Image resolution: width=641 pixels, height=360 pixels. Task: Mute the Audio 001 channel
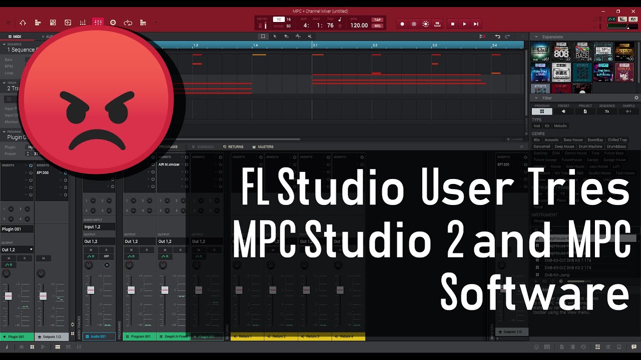(91, 249)
